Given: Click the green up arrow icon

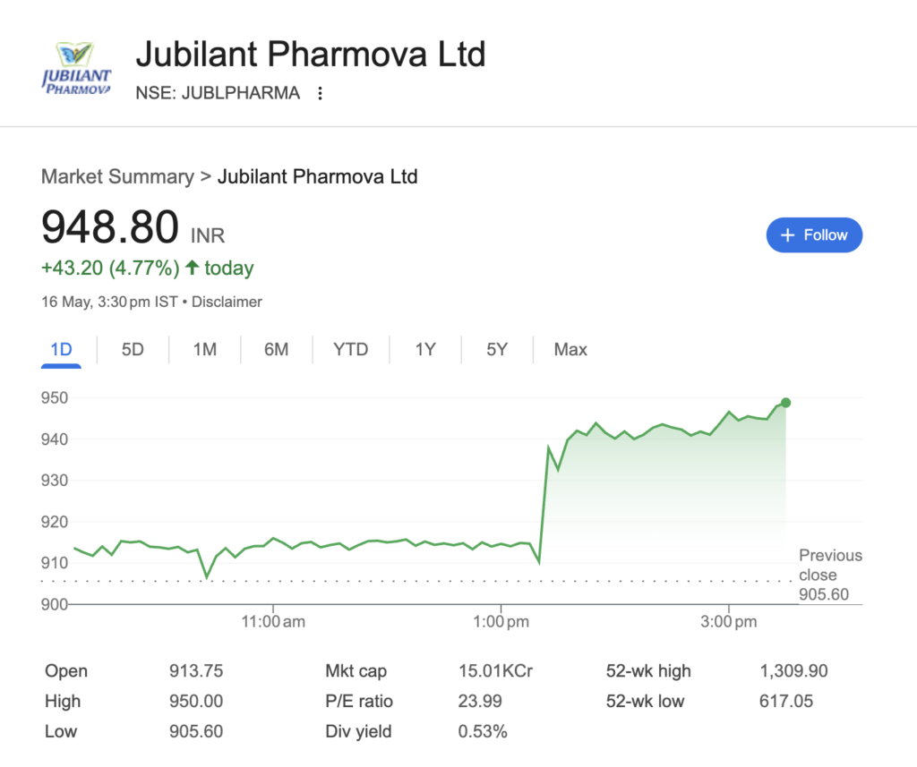Looking at the screenshot, I should [193, 268].
